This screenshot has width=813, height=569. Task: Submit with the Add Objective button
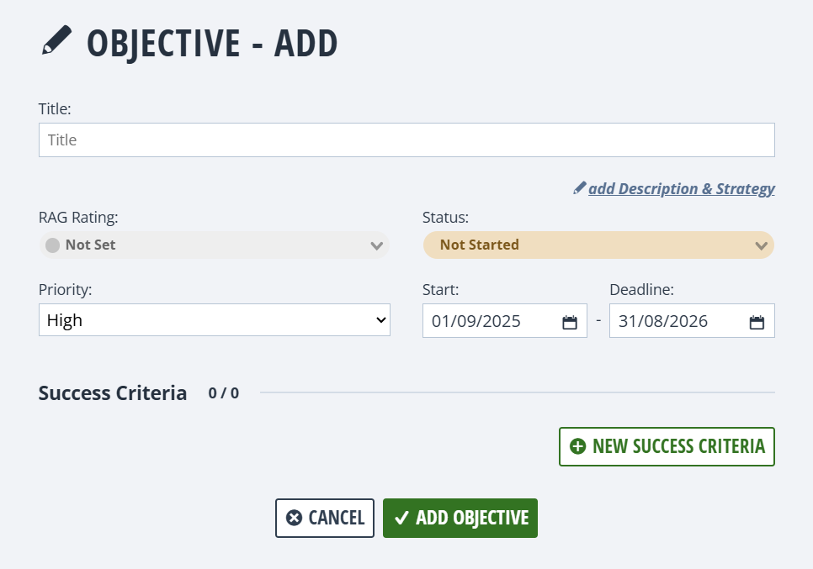coord(460,518)
